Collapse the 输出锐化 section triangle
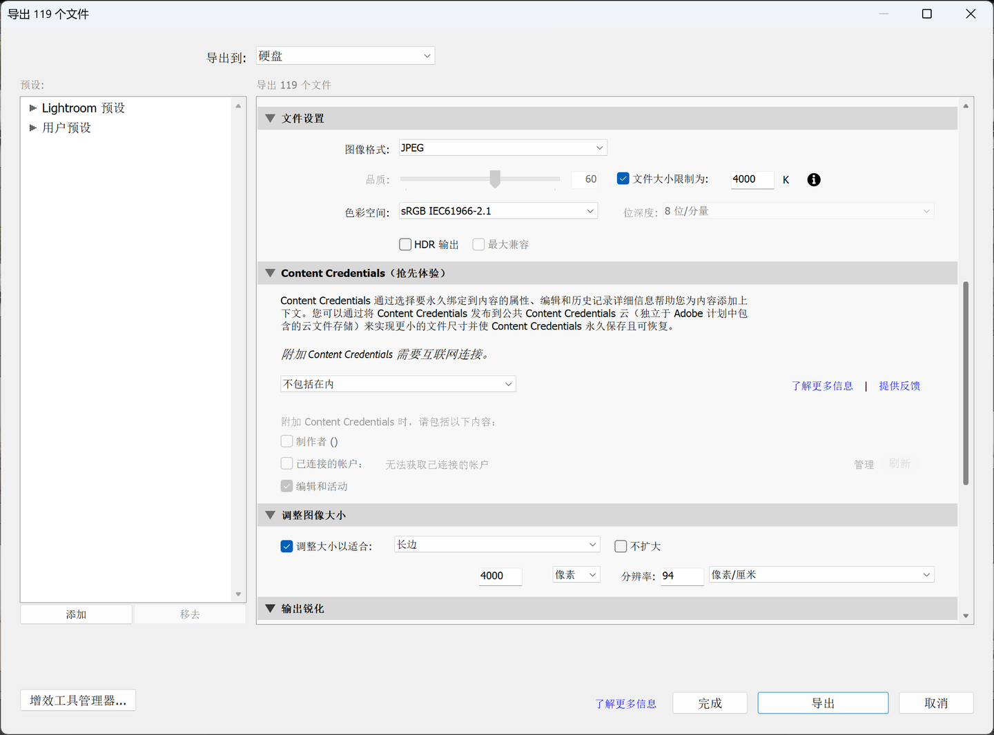This screenshot has height=735, width=994. tap(270, 608)
